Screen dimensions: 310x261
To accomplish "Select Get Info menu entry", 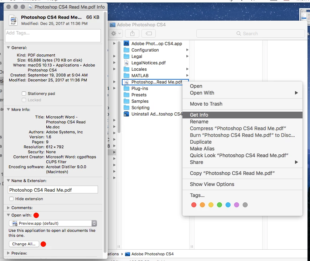I will pyautogui.click(x=242, y=115).
